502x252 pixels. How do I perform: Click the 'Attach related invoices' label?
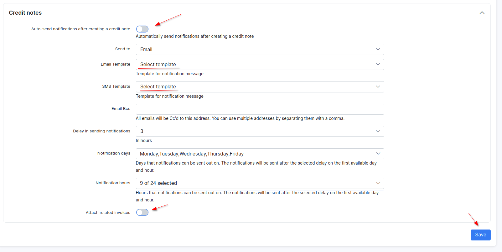click(108, 213)
